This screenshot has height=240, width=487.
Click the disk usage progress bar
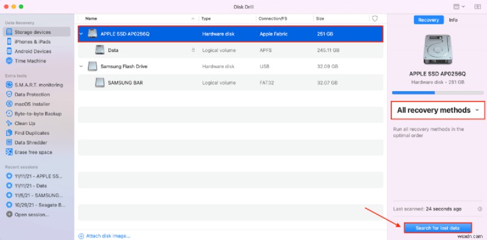coord(438,93)
